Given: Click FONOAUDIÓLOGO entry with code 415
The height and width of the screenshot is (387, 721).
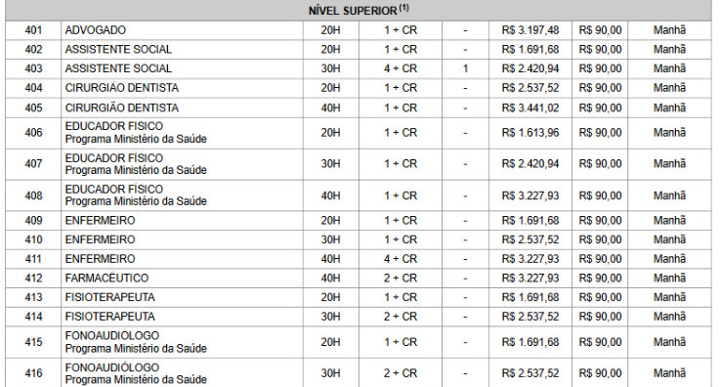Looking at the screenshot, I should click(136, 342).
